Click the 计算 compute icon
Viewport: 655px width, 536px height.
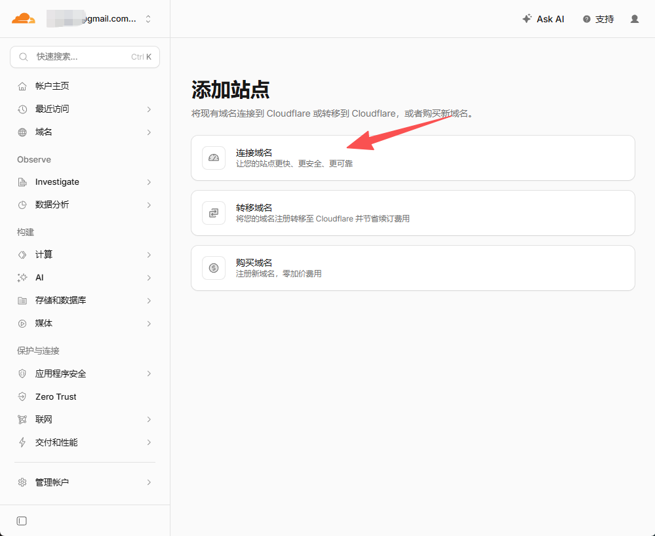coord(22,255)
